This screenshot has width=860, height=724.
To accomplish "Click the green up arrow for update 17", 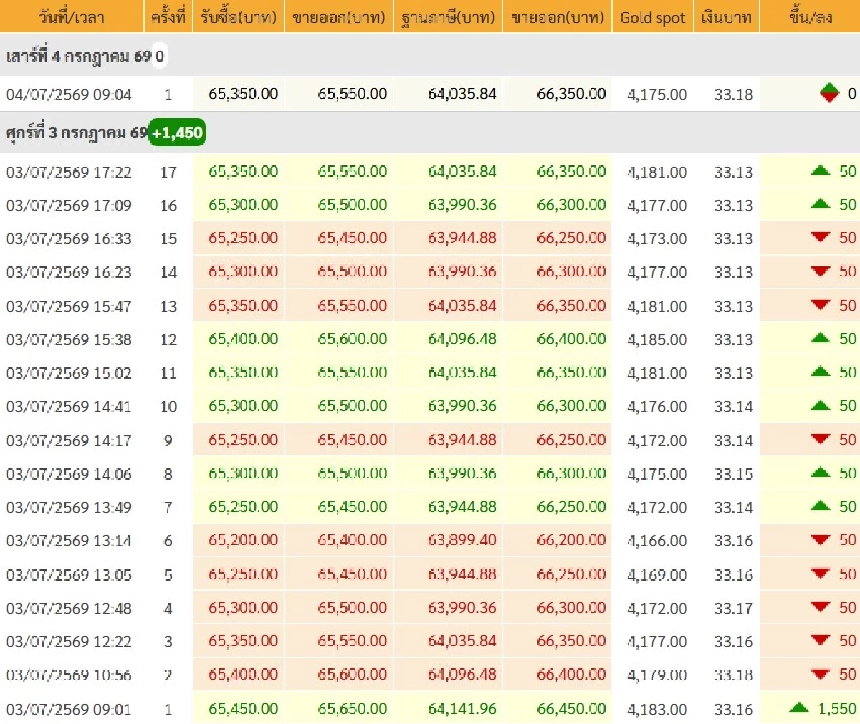I will click(820, 170).
